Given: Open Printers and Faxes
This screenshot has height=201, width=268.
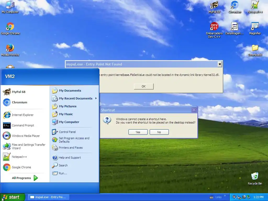Looking at the screenshot, I should pyautogui.click(x=75, y=148).
